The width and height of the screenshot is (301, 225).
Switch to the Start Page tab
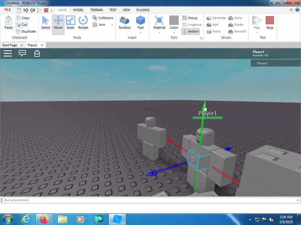(x=10, y=45)
